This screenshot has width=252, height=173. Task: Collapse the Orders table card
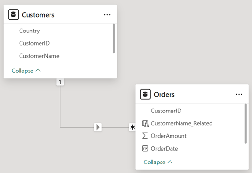(158, 162)
